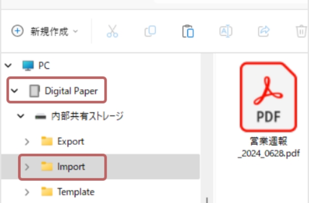Click the Import folder icon
Viewport: 309px width, 203px height.
(x=47, y=166)
